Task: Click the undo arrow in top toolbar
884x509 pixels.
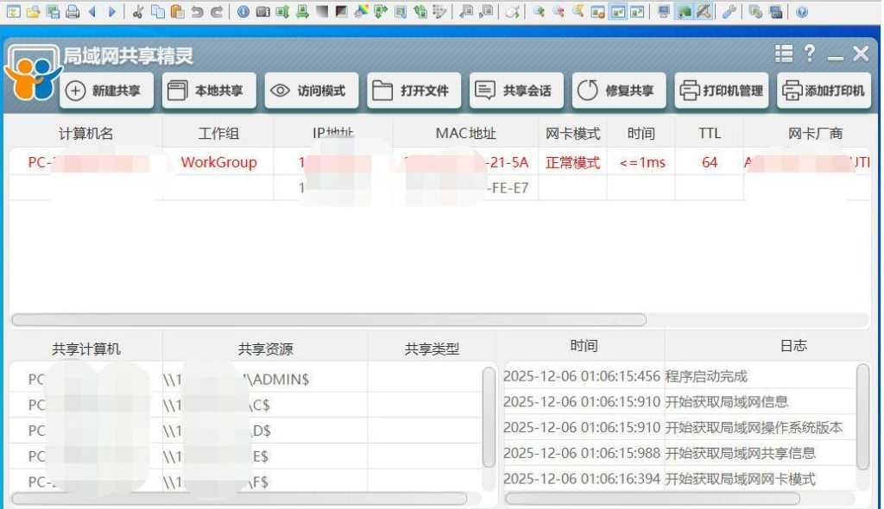Action: pyautogui.click(x=197, y=11)
